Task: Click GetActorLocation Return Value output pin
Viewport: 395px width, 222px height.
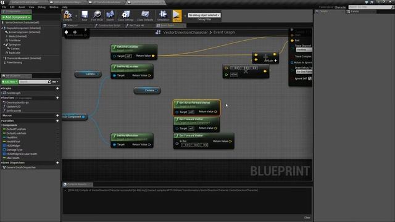Action: [153, 56]
